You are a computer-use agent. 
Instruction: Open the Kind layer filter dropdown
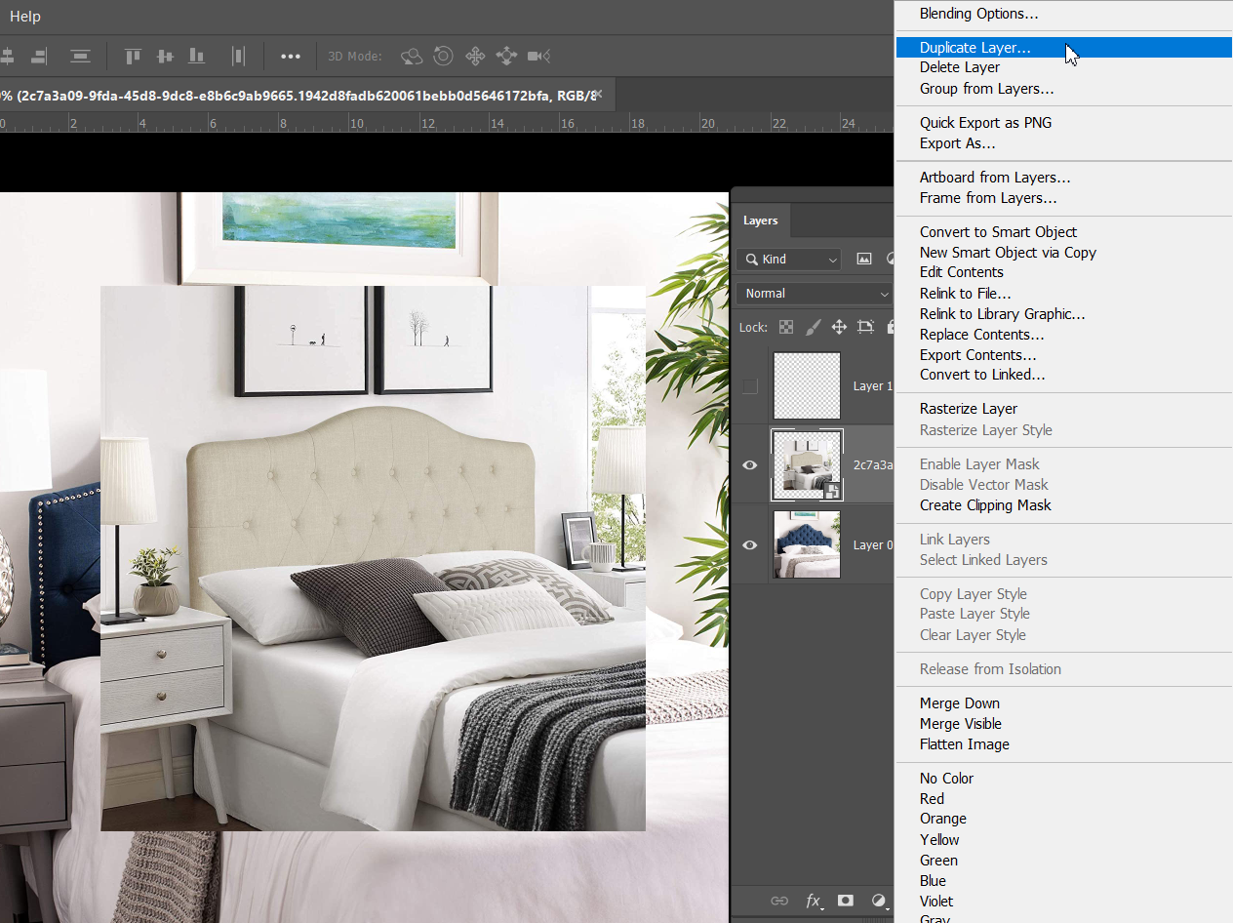(x=789, y=260)
